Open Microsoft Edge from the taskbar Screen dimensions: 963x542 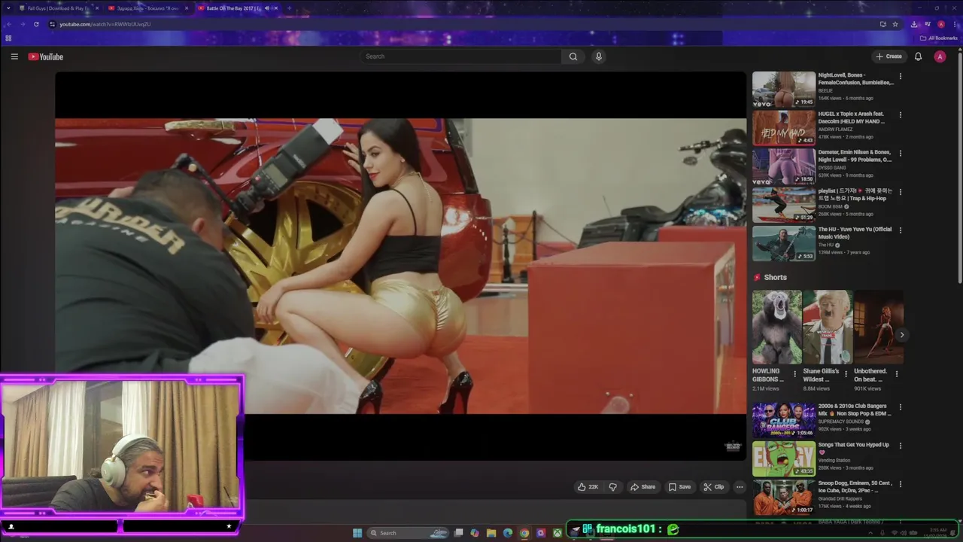pyautogui.click(x=508, y=533)
